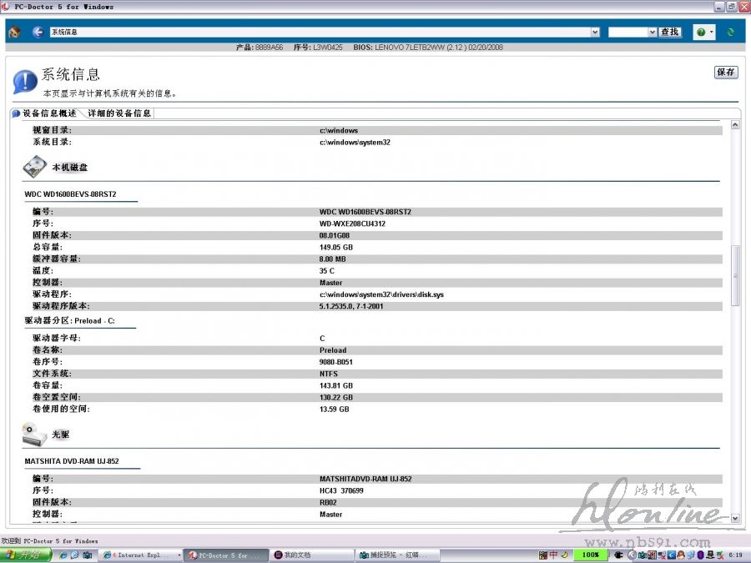Click the optical drive icon beside 光驱
The width and height of the screenshot is (751, 563).
[x=34, y=434]
